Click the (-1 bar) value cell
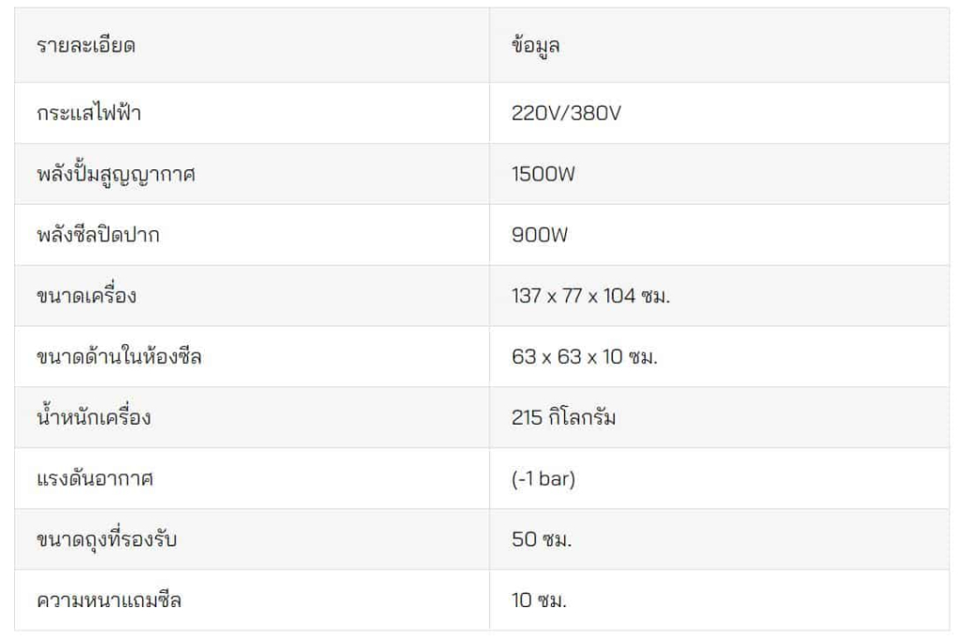 [x=719, y=479]
